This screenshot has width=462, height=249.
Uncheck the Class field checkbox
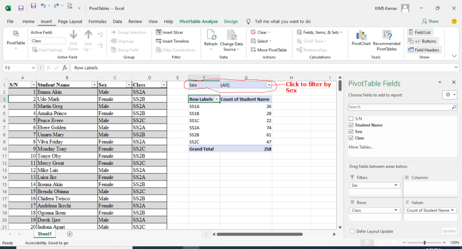tap(351, 138)
